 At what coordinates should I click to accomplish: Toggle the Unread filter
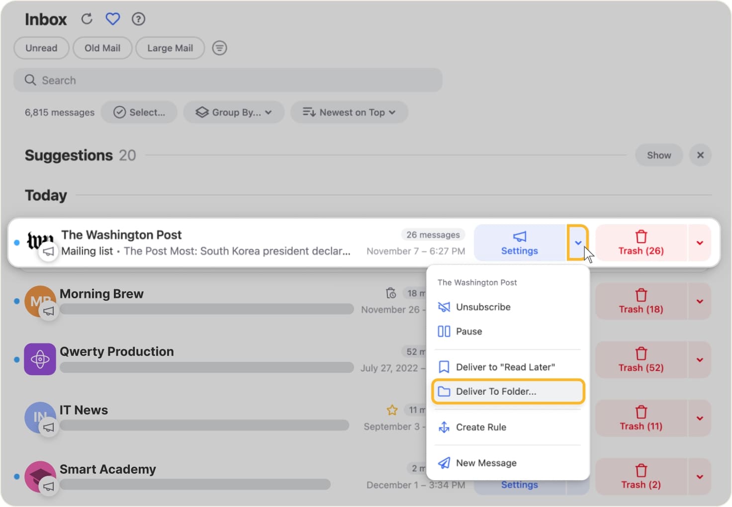tap(41, 48)
